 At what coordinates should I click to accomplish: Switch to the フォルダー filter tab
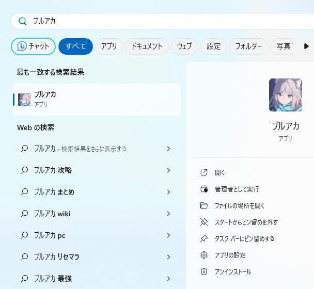coord(248,46)
